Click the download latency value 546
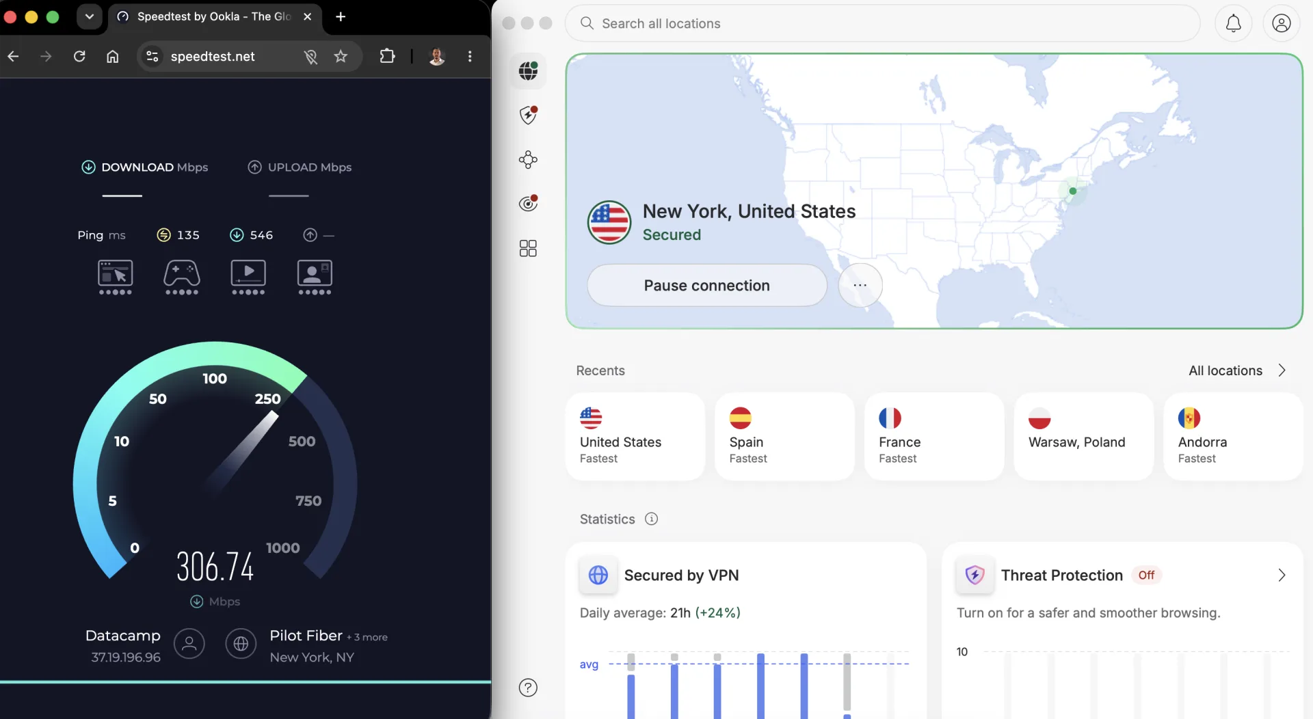The width and height of the screenshot is (1313, 719). pyautogui.click(x=261, y=235)
